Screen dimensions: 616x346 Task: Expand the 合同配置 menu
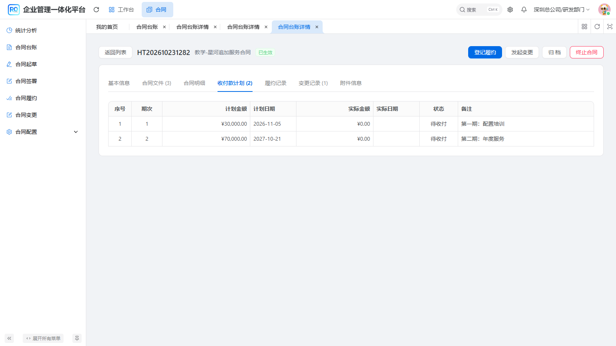43,132
